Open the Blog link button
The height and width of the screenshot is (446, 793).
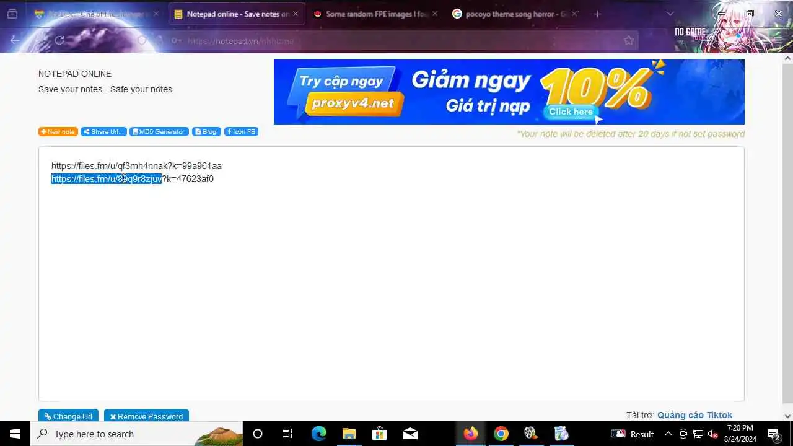click(x=206, y=131)
